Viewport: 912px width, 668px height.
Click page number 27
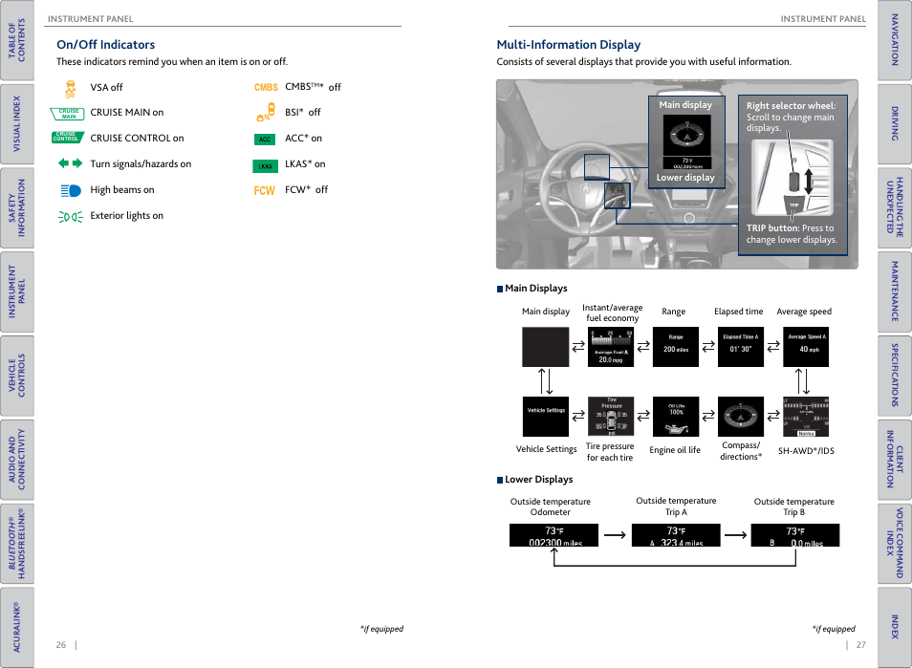860,645
